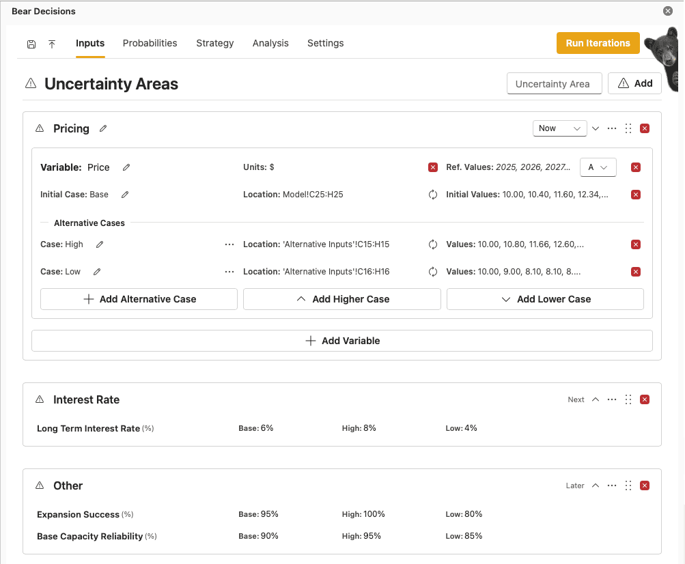Click the Base Capacity Reliability variable

96,537
